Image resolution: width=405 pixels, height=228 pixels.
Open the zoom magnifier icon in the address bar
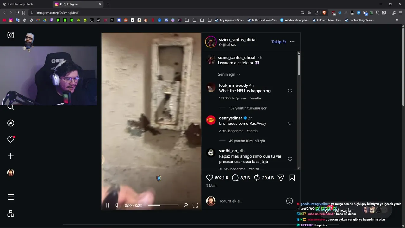[309, 13]
